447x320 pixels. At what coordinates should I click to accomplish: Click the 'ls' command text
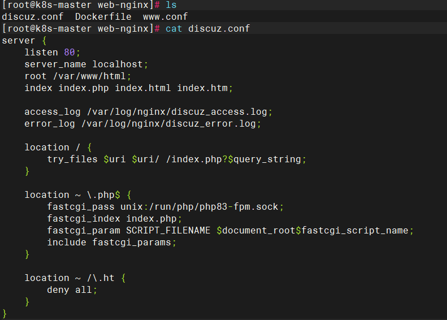(x=171, y=5)
